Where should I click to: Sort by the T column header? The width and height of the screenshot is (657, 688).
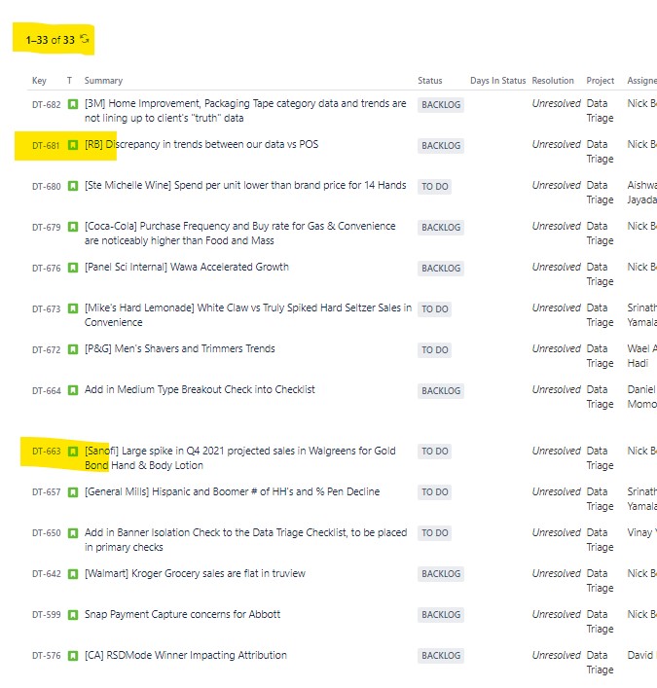click(x=69, y=81)
